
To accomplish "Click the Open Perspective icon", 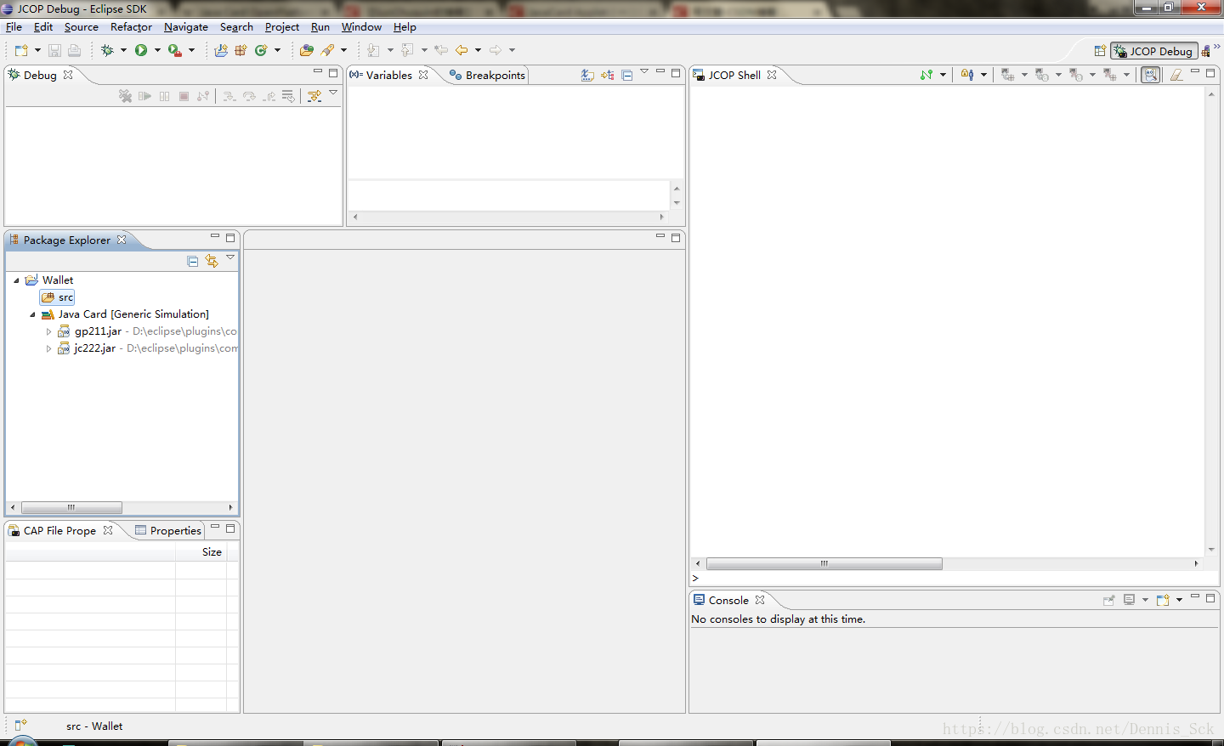I will (1100, 51).
